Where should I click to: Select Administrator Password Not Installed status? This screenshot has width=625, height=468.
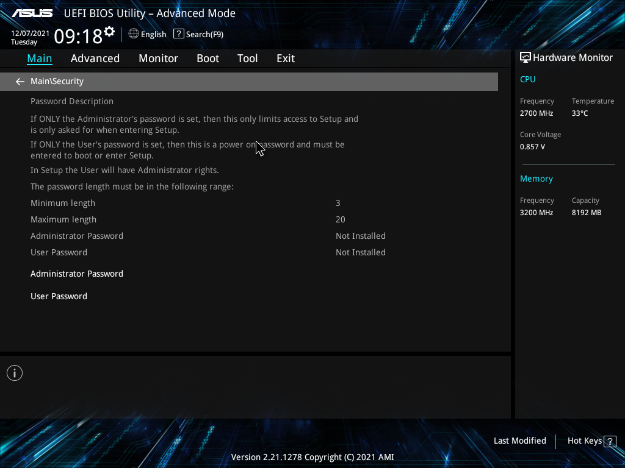pyautogui.click(x=360, y=236)
